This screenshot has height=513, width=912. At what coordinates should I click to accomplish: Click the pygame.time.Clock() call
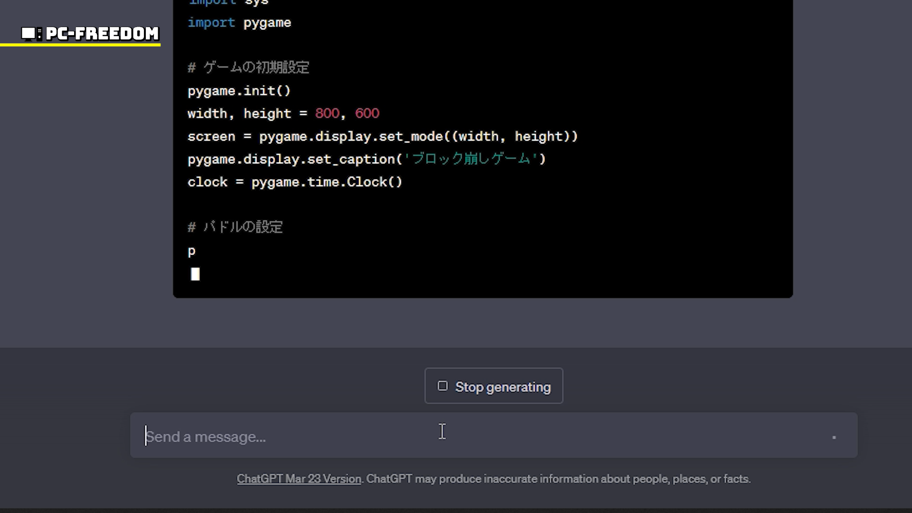click(326, 182)
